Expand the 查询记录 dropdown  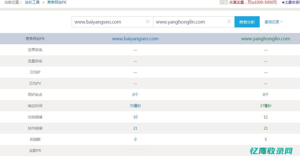tap(273, 22)
